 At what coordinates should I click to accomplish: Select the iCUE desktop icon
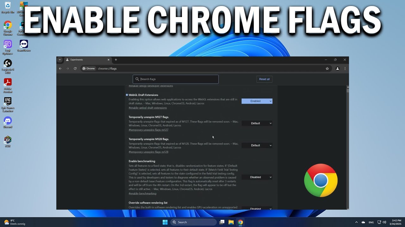click(x=8, y=141)
